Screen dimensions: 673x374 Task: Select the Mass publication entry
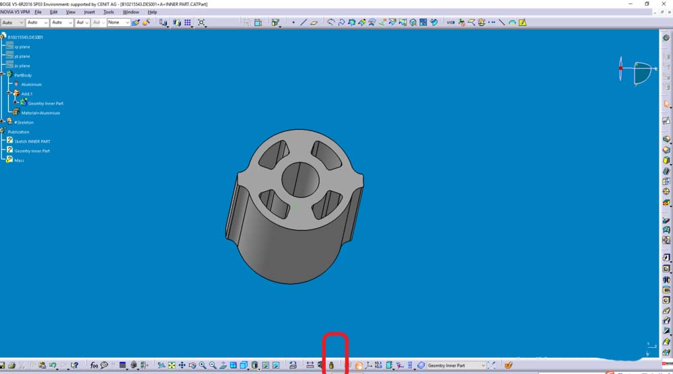19,160
